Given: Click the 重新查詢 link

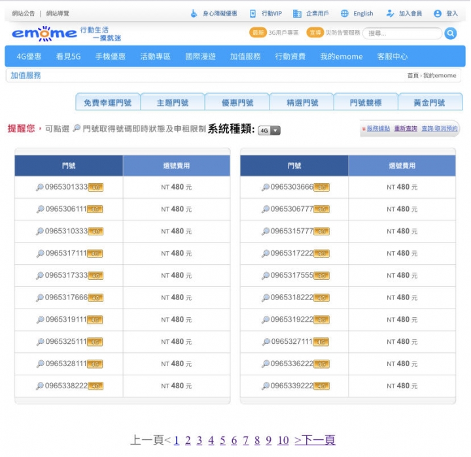Looking at the screenshot, I should point(406,129).
